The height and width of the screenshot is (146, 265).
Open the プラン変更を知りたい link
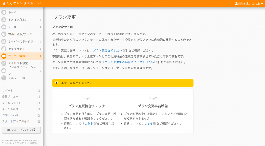pos(107,50)
